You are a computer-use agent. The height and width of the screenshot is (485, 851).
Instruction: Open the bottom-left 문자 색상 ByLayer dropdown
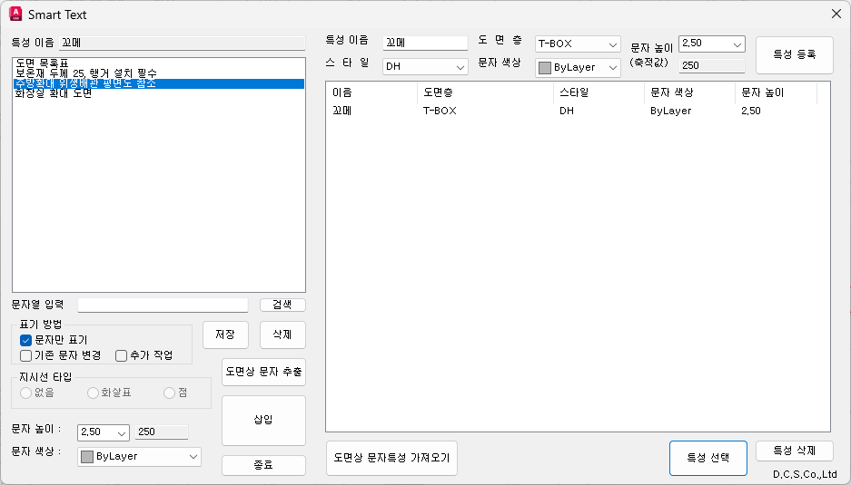click(193, 457)
